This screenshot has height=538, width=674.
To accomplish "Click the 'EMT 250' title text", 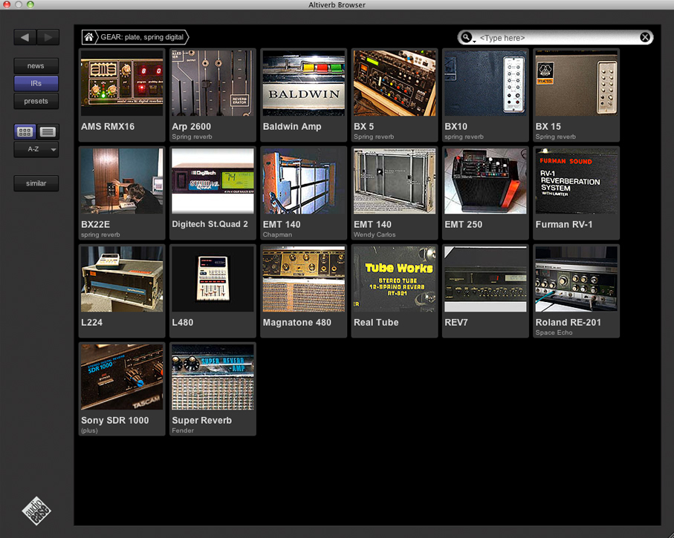I will [x=464, y=225].
